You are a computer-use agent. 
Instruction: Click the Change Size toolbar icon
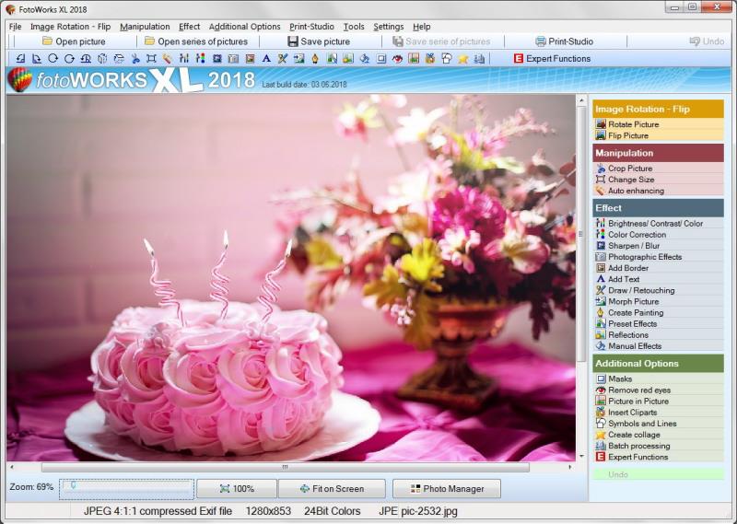[151, 58]
